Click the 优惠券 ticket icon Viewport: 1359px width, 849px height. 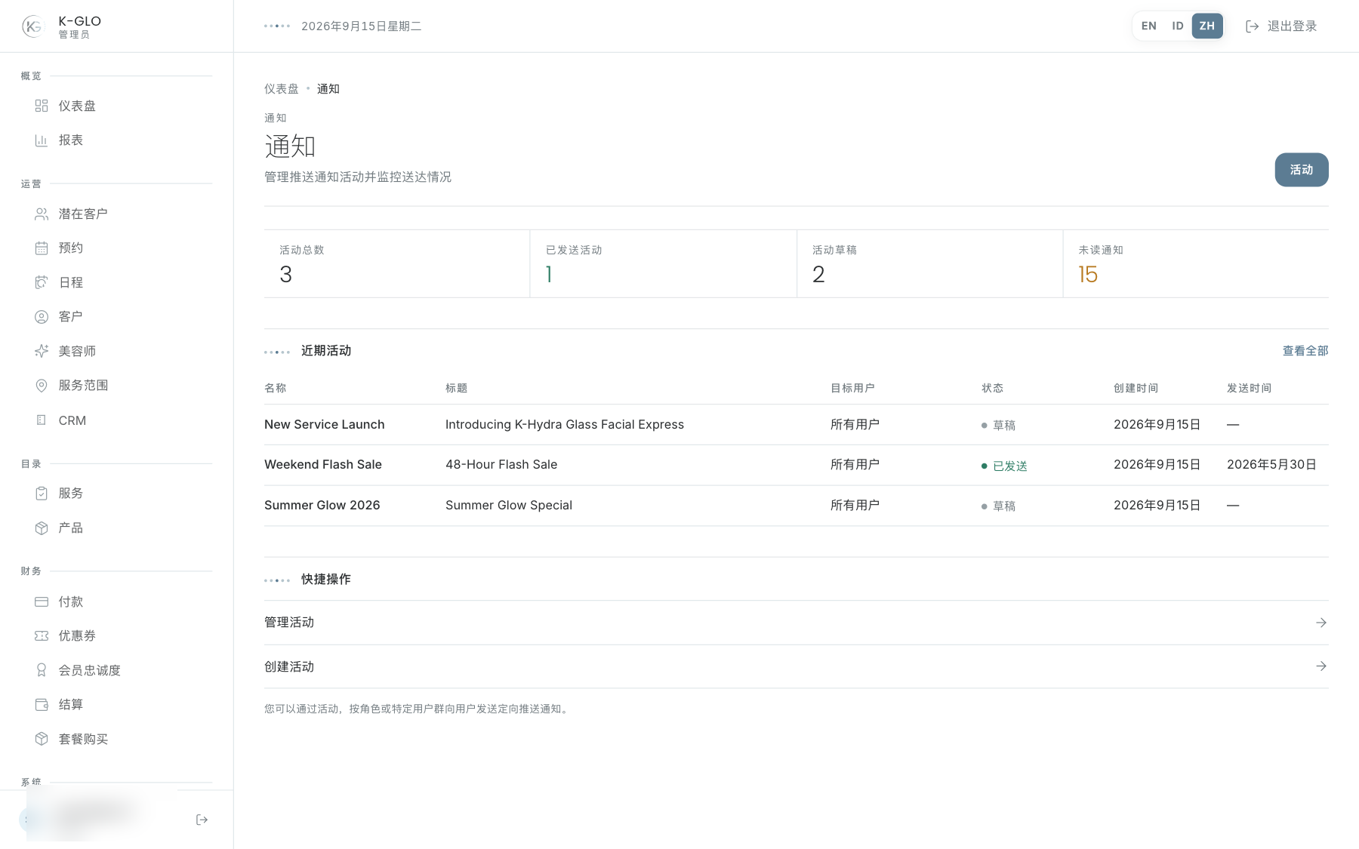pos(42,636)
